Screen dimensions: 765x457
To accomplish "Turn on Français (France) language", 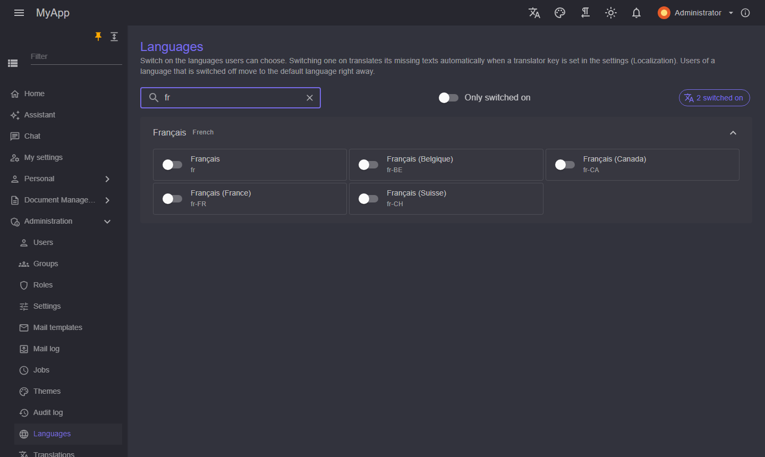I will (x=172, y=199).
